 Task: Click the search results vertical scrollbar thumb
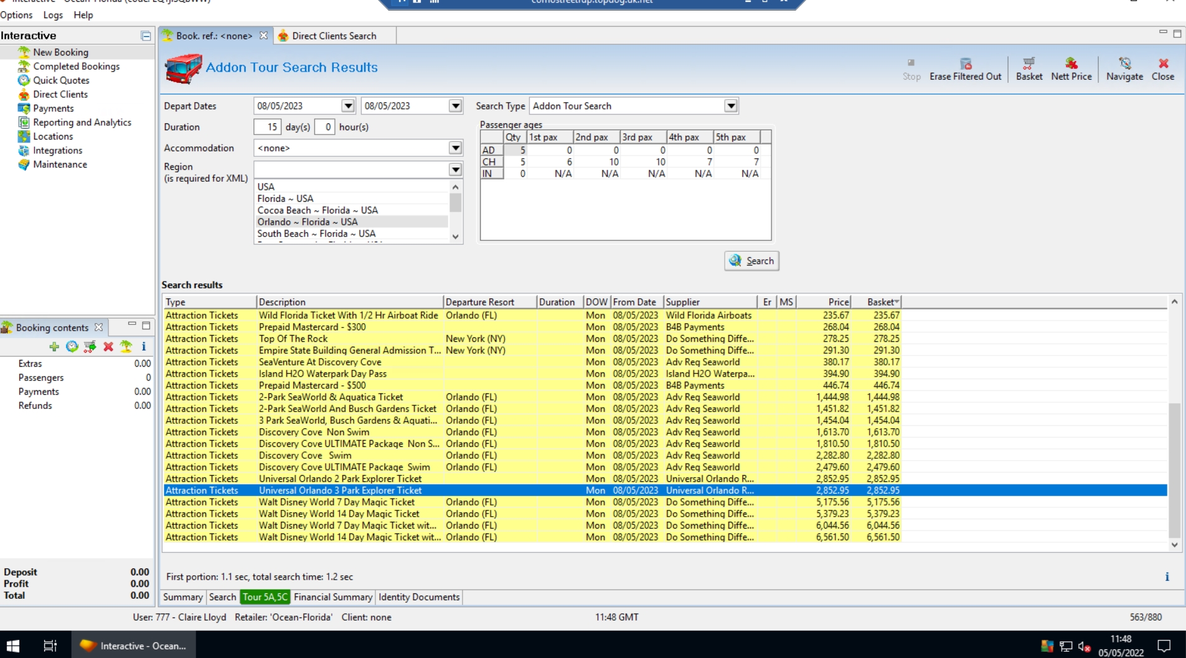(1174, 470)
